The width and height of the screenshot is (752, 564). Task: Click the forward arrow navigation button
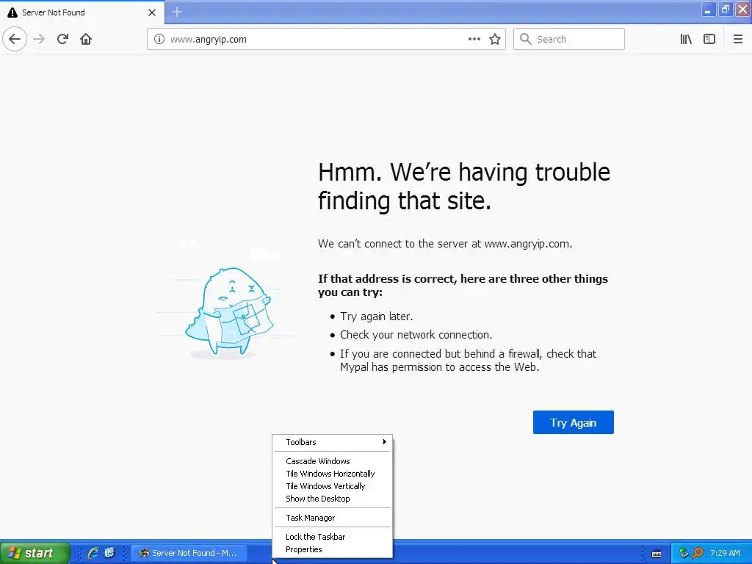click(39, 39)
